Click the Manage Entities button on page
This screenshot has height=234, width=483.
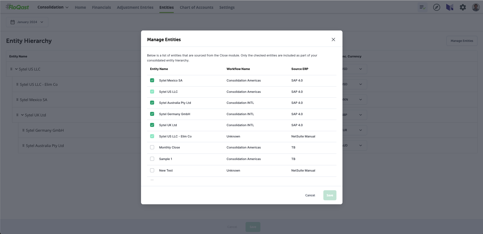pos(462,41)
